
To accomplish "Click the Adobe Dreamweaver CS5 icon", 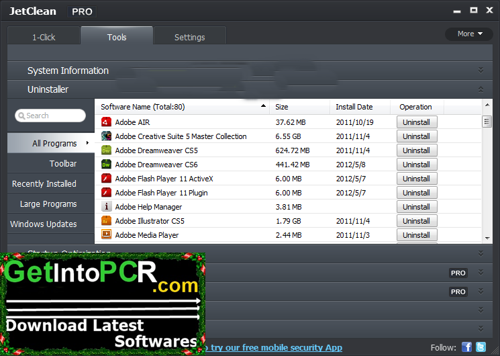I will [106, 150].
